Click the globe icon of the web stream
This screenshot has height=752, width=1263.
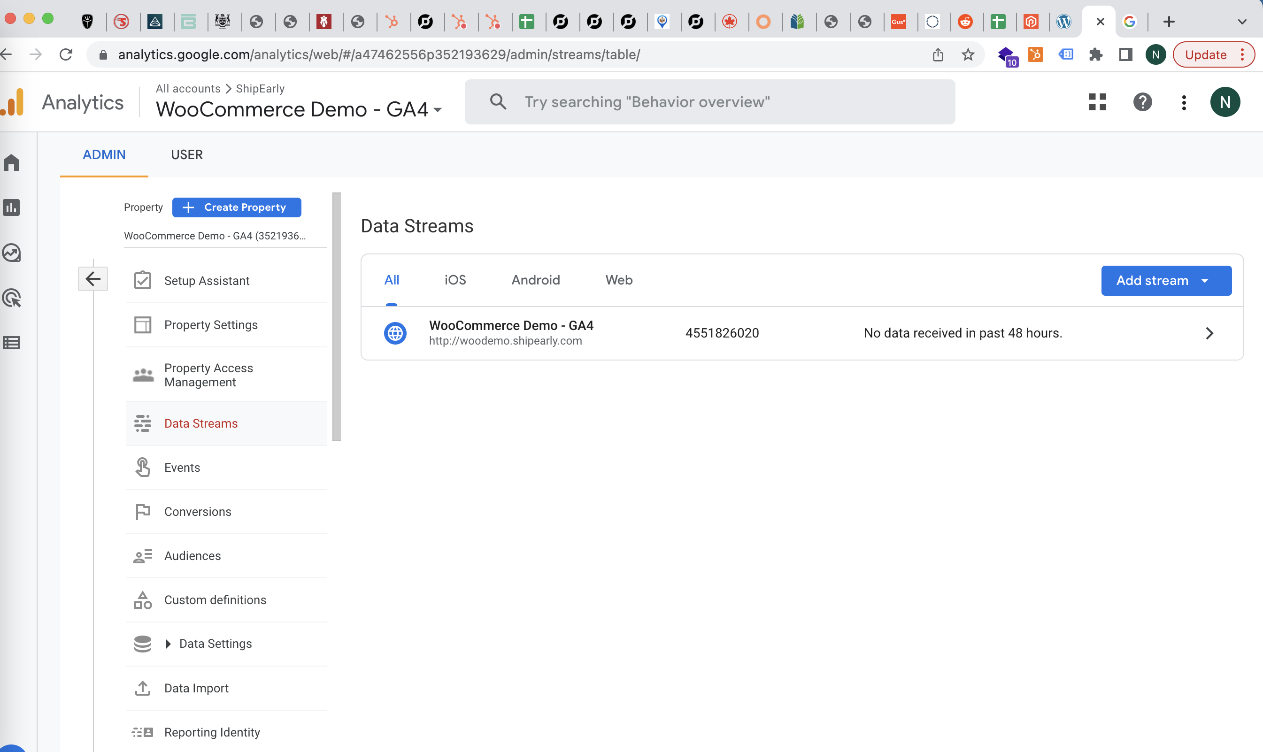tap(395, 333)
